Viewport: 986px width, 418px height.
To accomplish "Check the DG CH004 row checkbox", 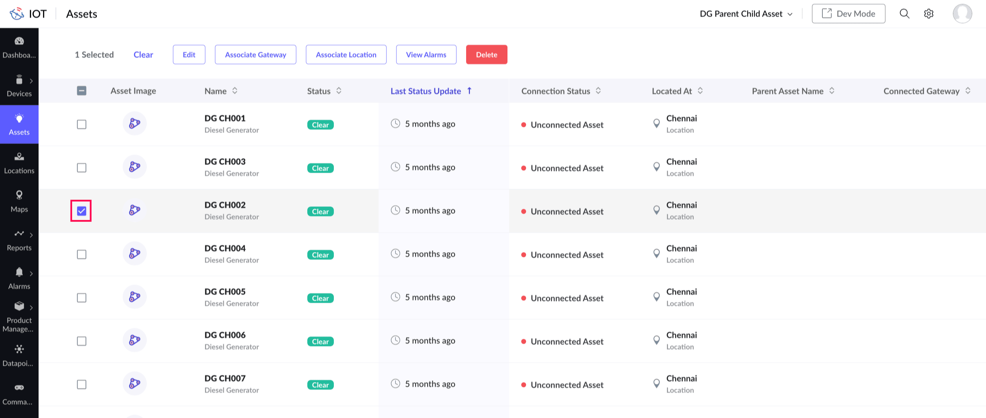I will [x=81, y=255].
